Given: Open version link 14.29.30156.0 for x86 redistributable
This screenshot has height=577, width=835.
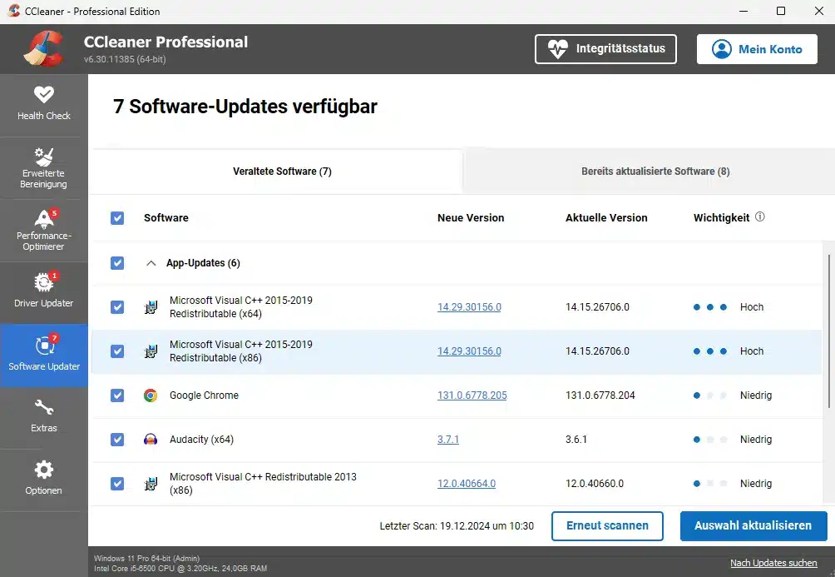Looking at the screenshot, I should click(x=469, y=351).
